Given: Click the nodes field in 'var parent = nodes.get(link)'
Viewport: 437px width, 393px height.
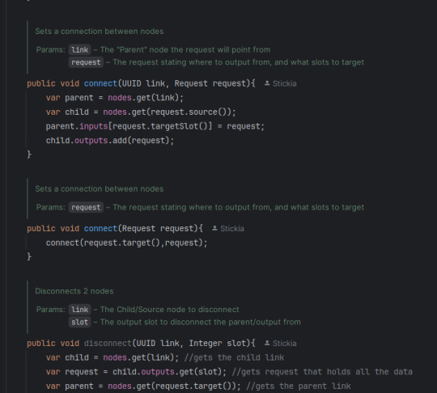Looking at the screenshot, I should tap(120, 98).
